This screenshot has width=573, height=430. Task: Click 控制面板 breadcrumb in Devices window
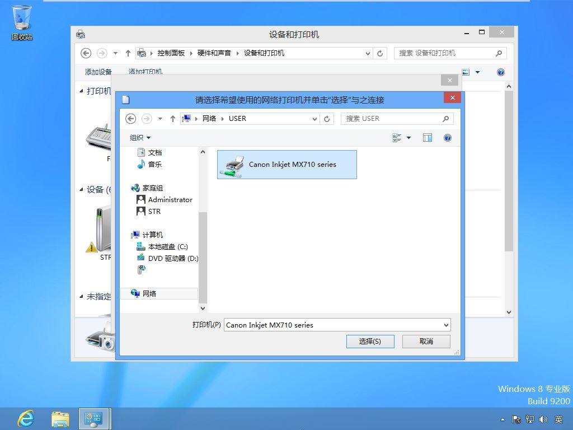171,53
